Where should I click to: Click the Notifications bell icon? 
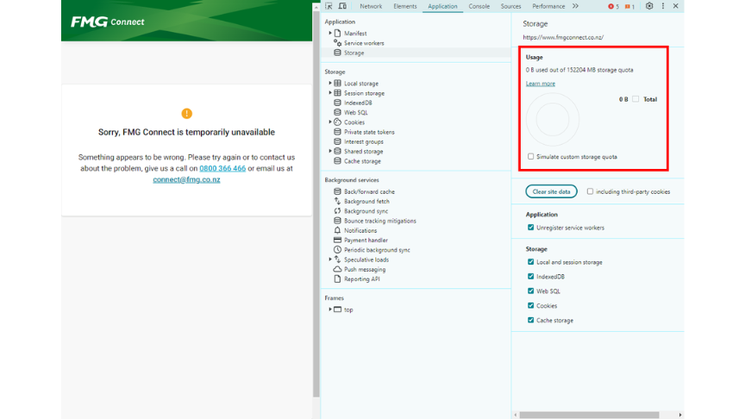pyautogui.click(x=337, y=230)
